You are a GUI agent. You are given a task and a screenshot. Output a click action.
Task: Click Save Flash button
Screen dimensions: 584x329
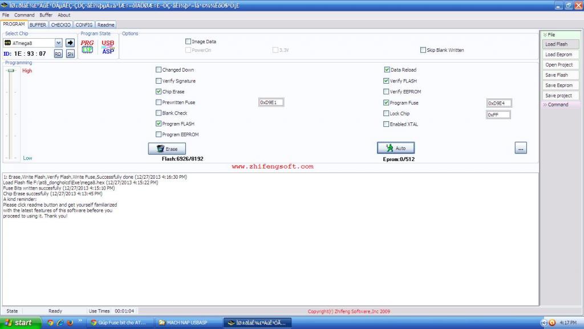pyautogui.click(x=561, y=75)
